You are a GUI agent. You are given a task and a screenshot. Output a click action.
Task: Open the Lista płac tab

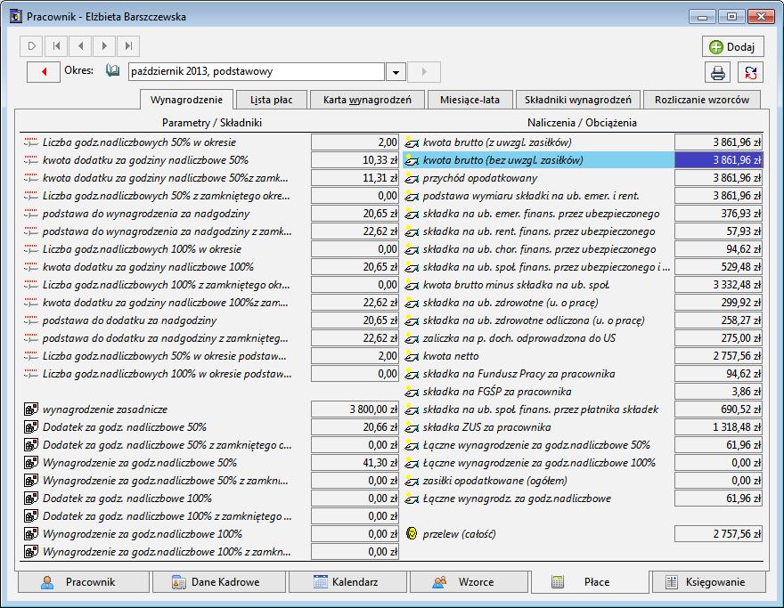(271, 100)
